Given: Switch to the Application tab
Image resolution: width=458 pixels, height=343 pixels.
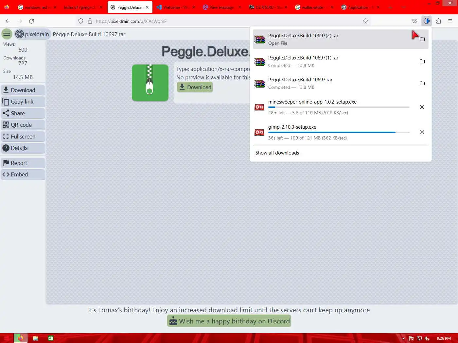Looking at the screenshot, I should pyautogui.click(x=361, y=7).
